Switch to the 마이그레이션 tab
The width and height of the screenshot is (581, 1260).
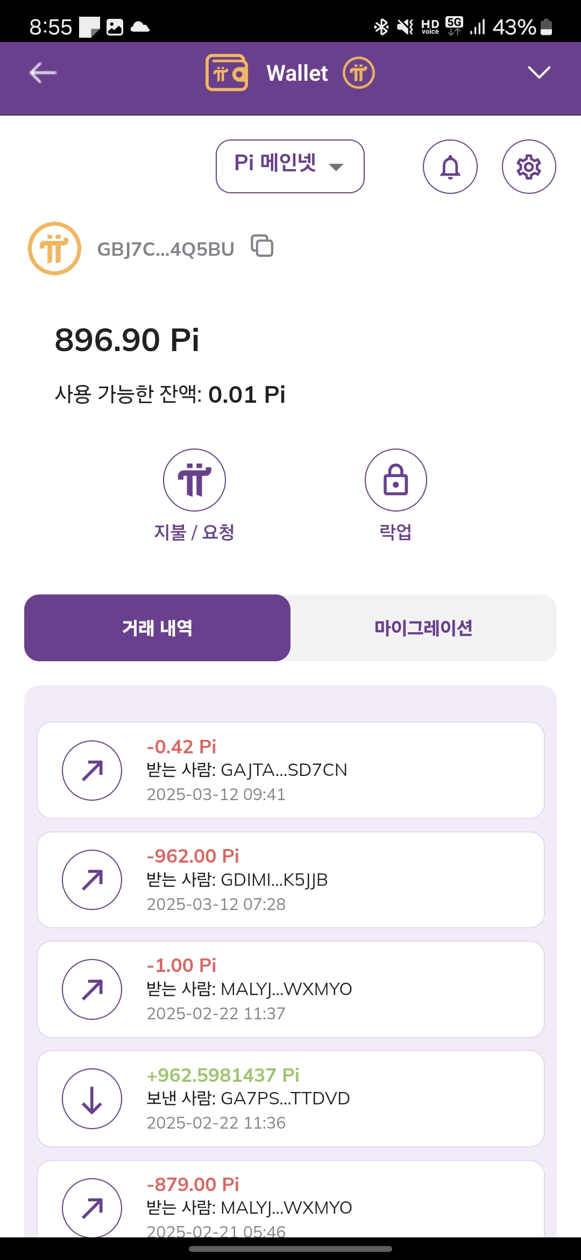pyautogui.click(x=423, y=628)
